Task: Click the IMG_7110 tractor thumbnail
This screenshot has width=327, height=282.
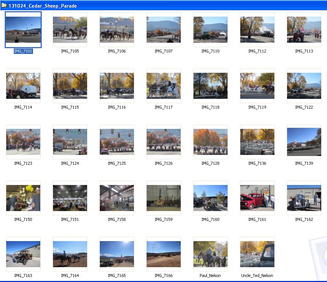Action: [x=210, y=30]
